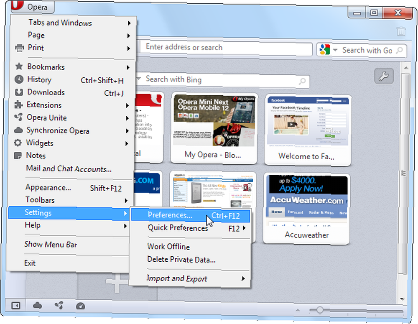Expand the Settings submenu arrow

point(125,213)
